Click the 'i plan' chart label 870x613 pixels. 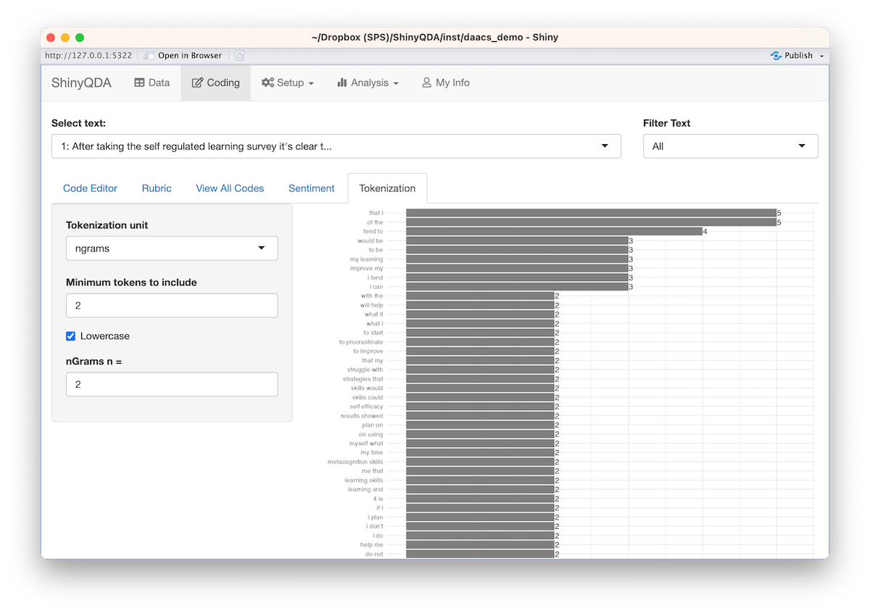point(376,517)
